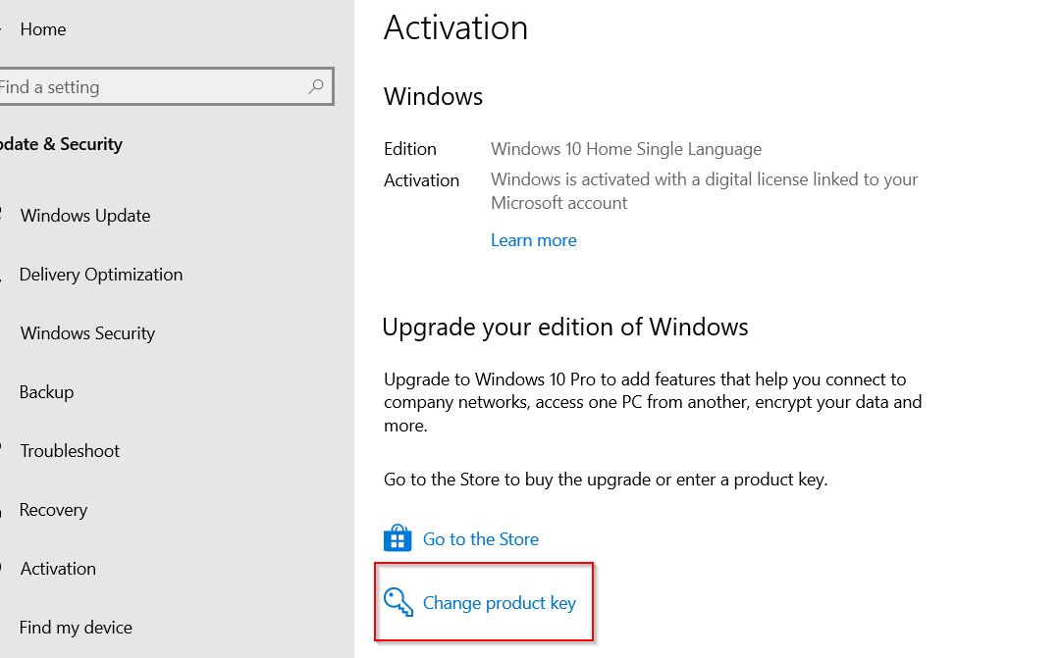Viewport: 1062px width, 658px height.
Task: Open the Recovery settings page
Action: tap(53, 510)
